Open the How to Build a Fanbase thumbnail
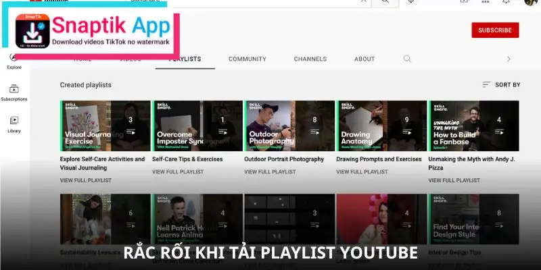The image size is (541, 270). pos(474,126)
